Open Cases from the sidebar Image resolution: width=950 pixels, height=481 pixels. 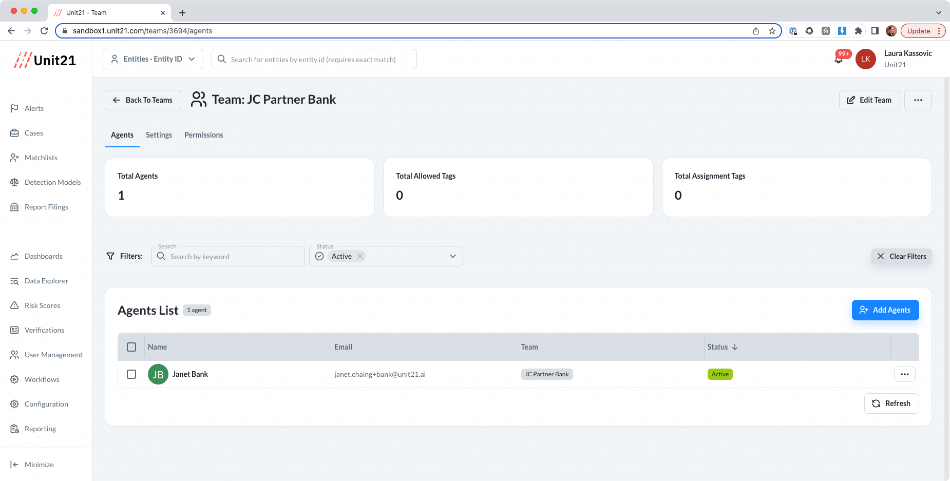click(33, 133)
